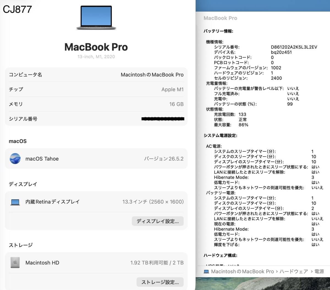Click cell revision value '2400'

[x=276, y=78]
